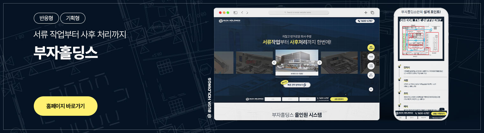This screenshot has height=133, width=484.
Task: Click the yellow 상담 신청하기 button on desktop
Action: (339, 99)
